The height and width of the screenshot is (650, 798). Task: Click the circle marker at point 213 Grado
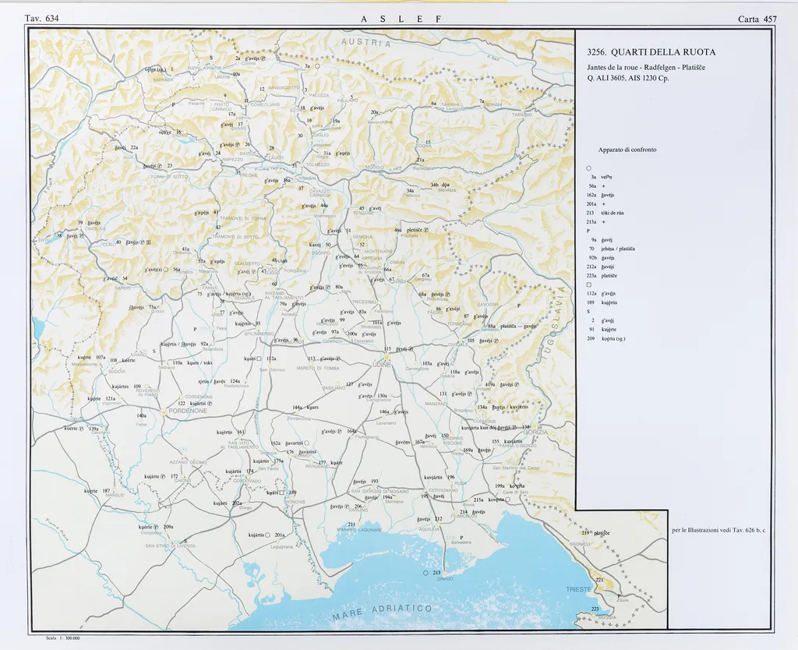425,573
